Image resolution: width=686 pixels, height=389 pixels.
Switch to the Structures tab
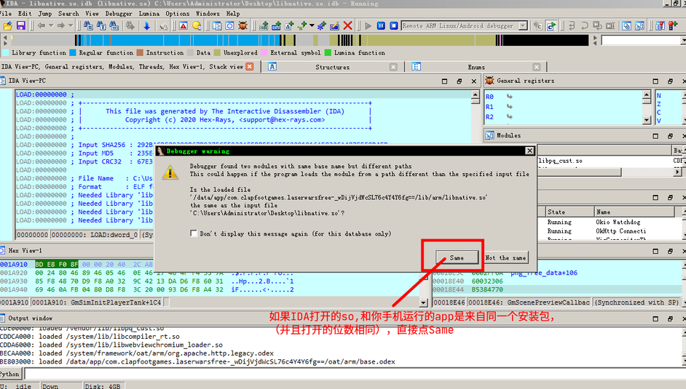point(332,67)
